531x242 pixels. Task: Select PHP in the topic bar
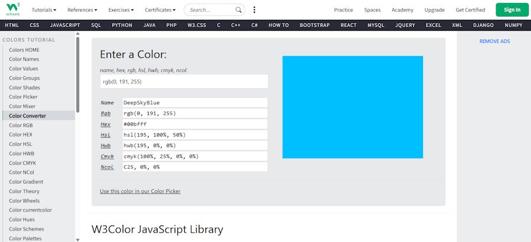(171, 25)
